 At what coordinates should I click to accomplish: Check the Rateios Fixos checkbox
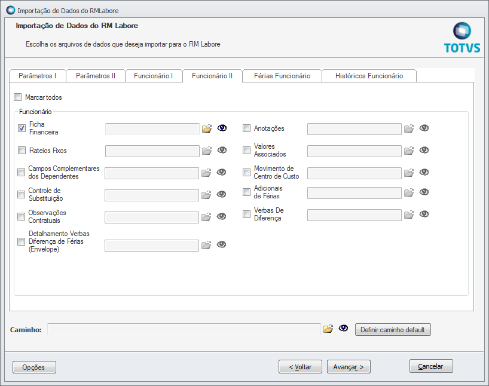[x=22, y=151]
